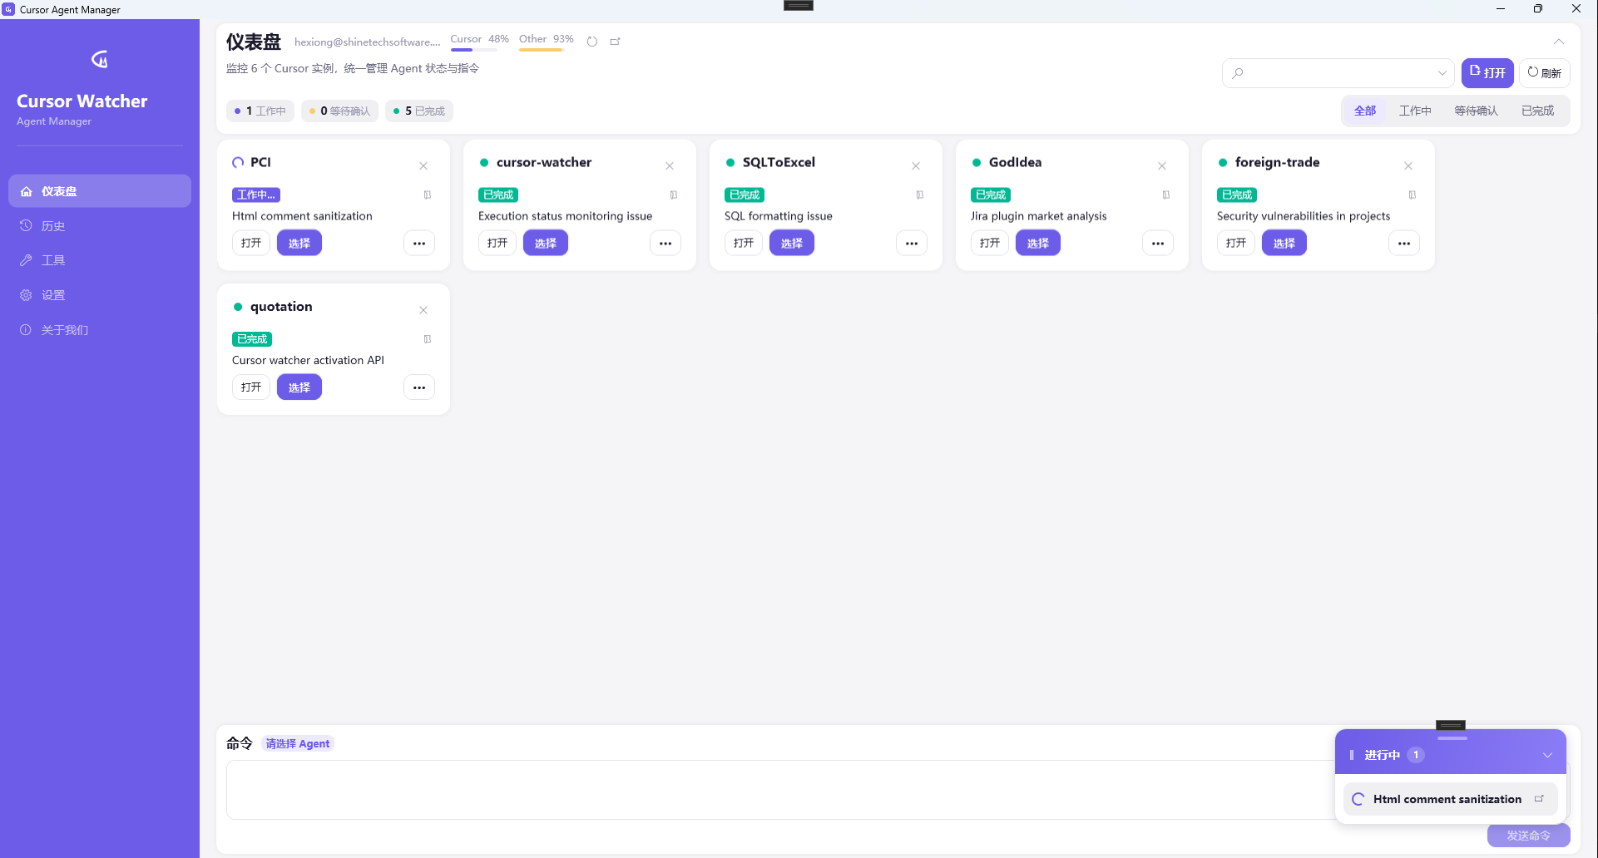Click 选择 on the GodIdea card

point(1038,243)
